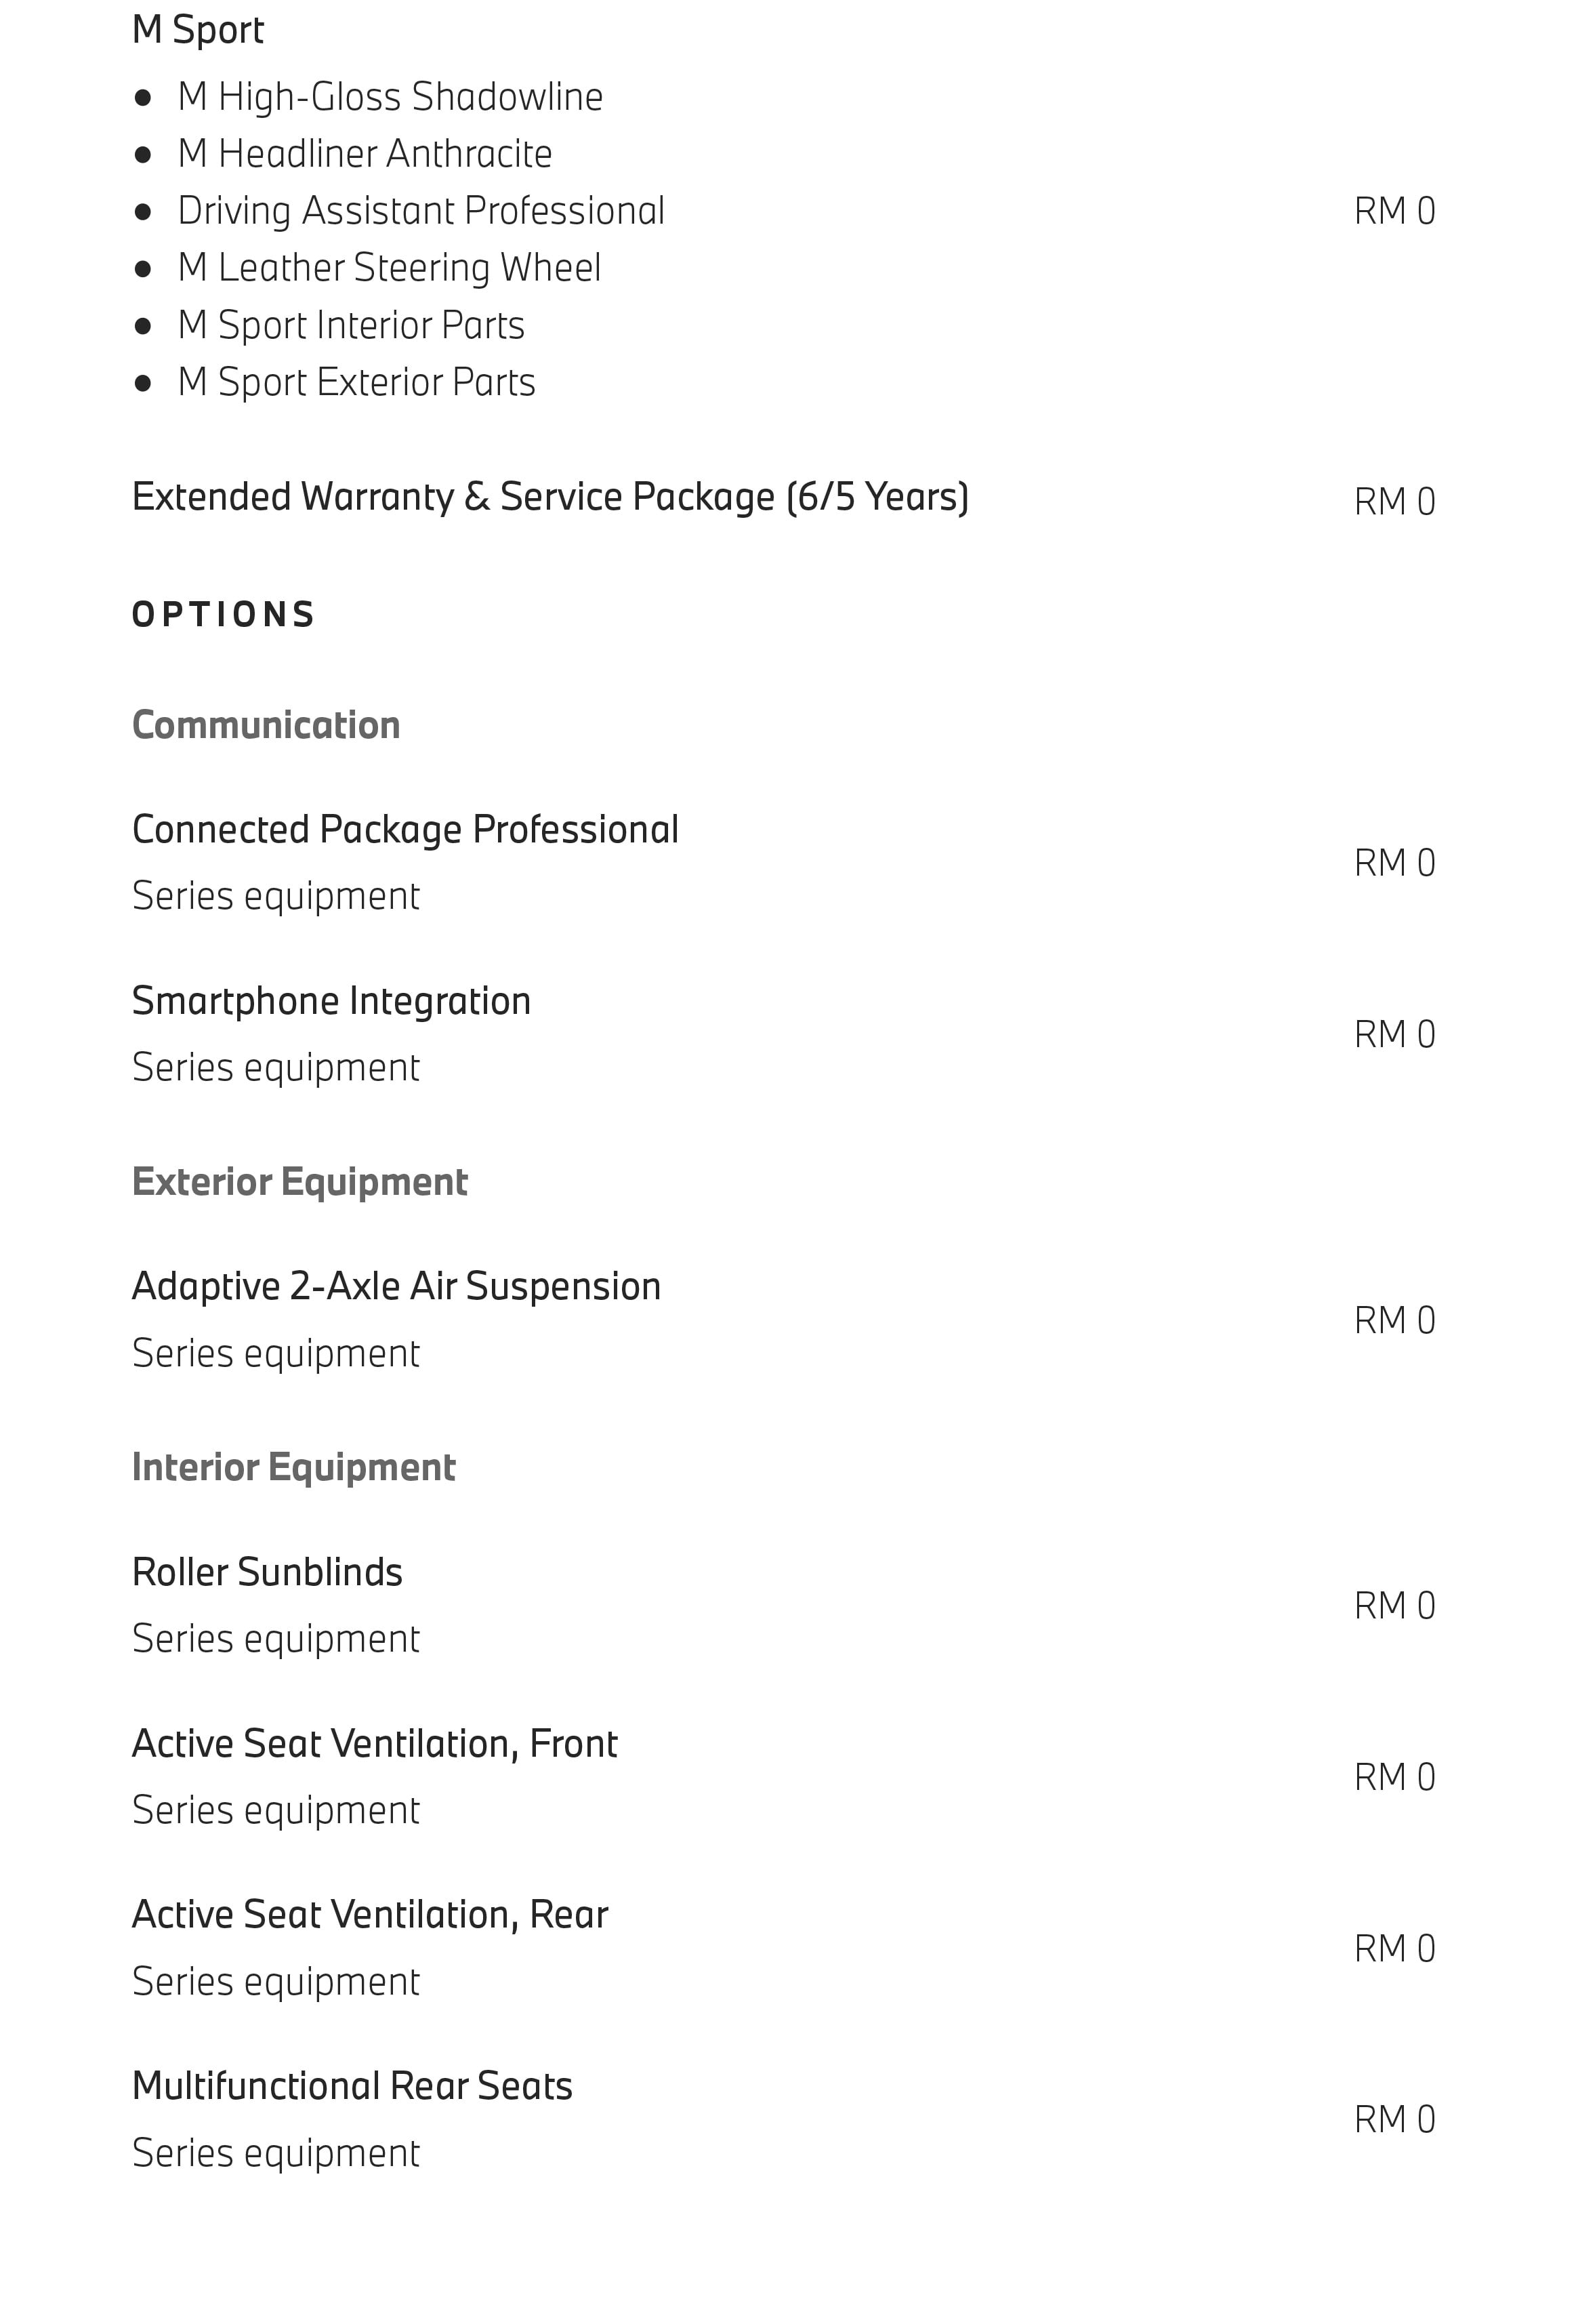This screenshot has height=2324, width=1578.
Task: Select the Smartphone Integration option
Action: tap(331, 1001)
